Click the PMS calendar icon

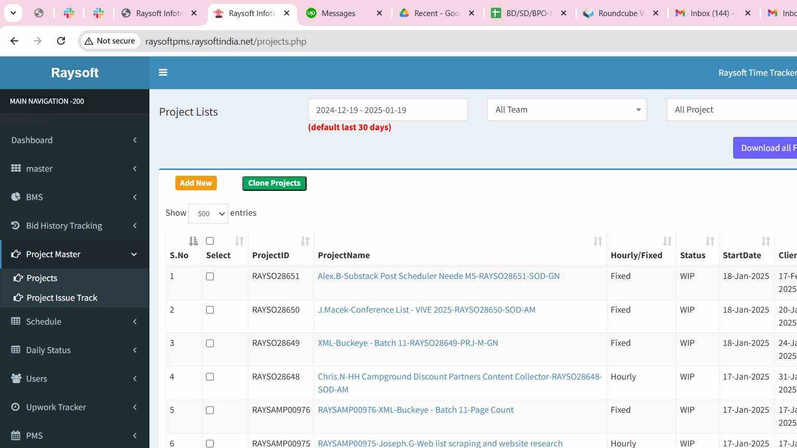click(x=16, y=436)
